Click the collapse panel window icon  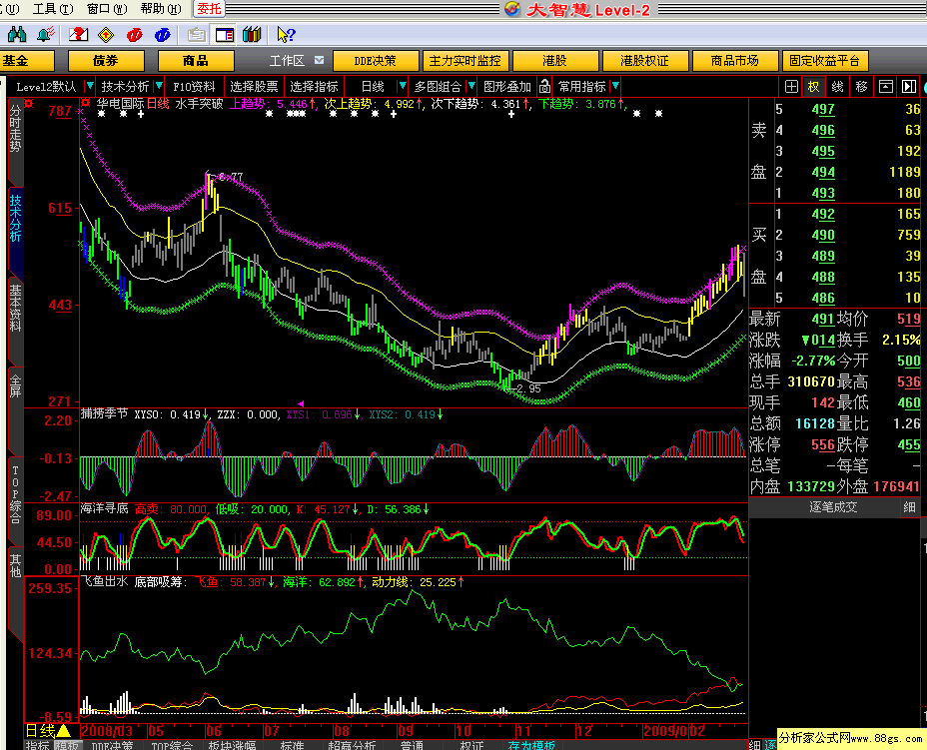pos(885,86)
